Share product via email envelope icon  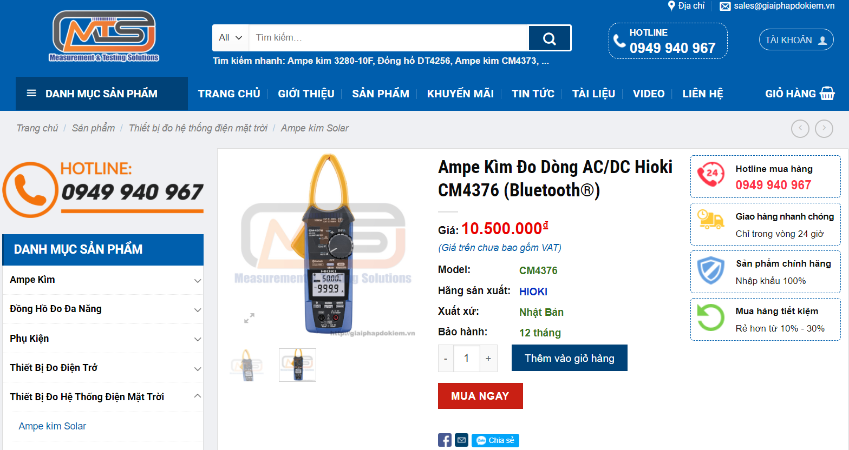pos(461,440)
